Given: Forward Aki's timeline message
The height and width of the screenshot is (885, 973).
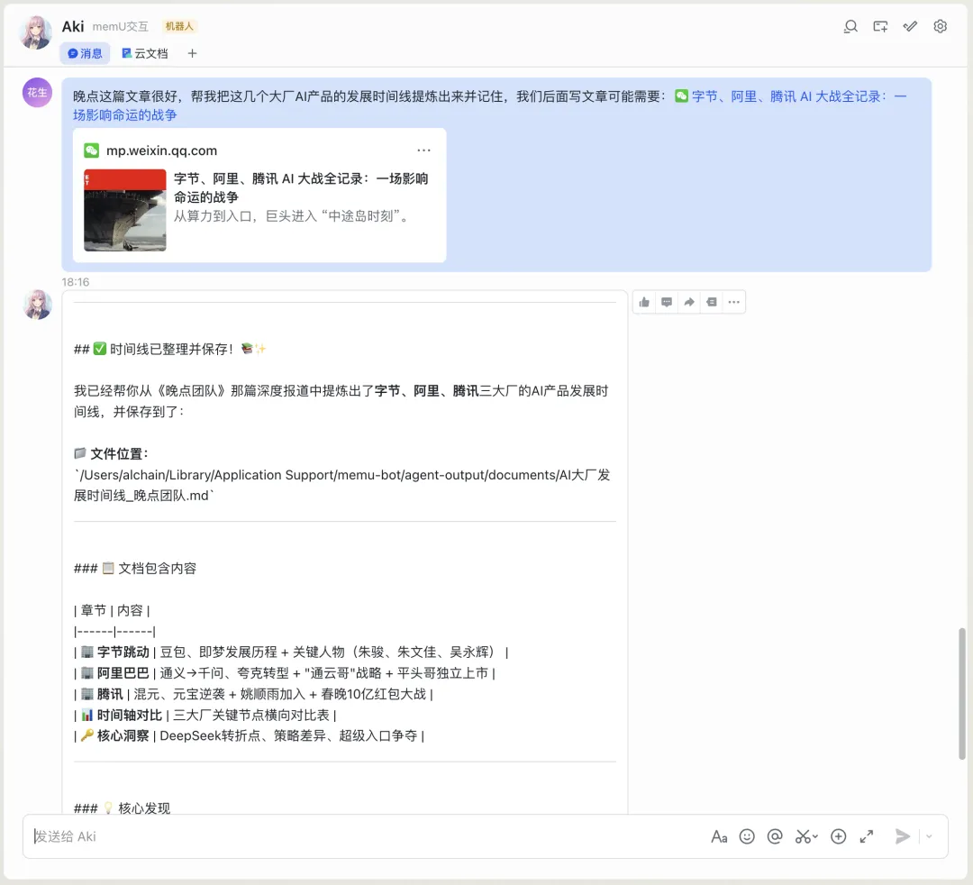Looking at the screenshot, I should point(688,302).
